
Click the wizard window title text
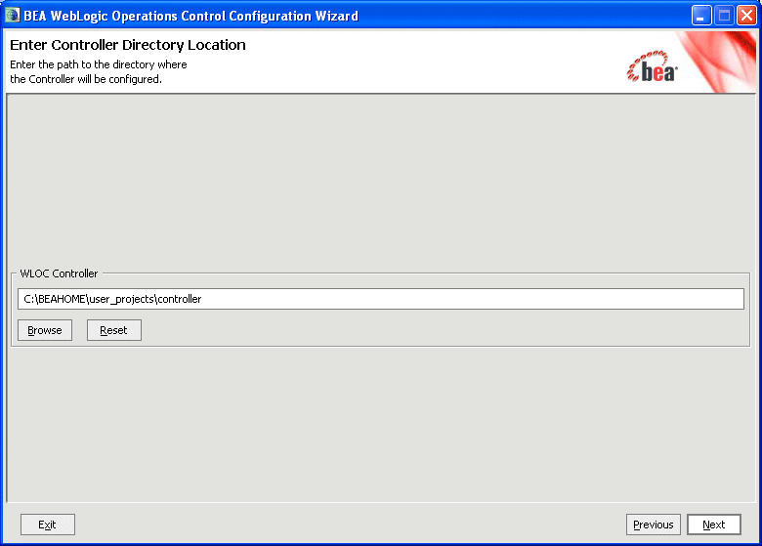(190, 16)
